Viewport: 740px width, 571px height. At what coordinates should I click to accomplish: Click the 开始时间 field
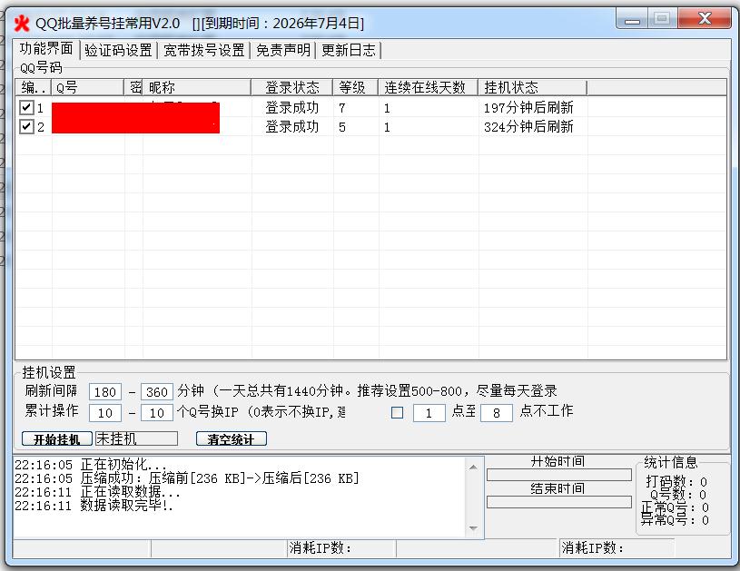click(558, 475)
